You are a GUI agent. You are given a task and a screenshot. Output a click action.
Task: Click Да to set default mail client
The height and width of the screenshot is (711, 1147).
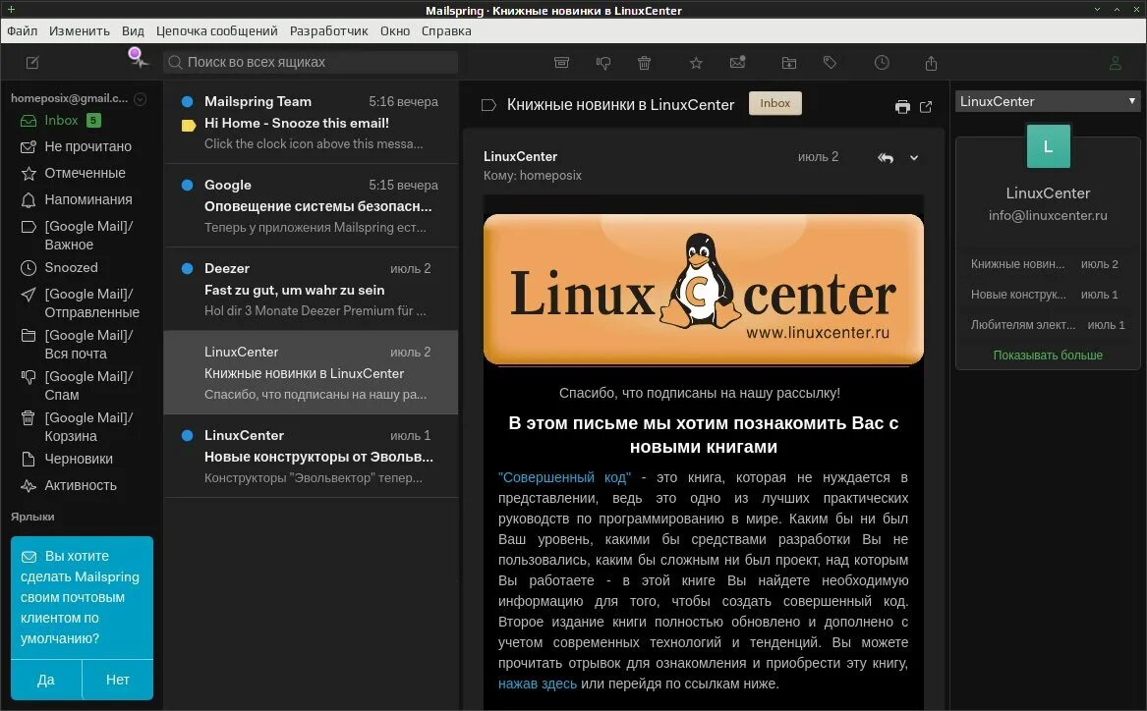pos(46,680)
